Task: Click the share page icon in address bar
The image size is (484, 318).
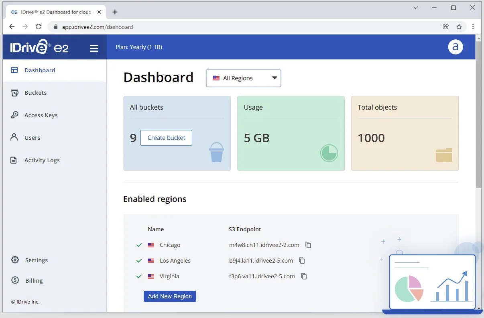Action: click(x=445, y=27)
